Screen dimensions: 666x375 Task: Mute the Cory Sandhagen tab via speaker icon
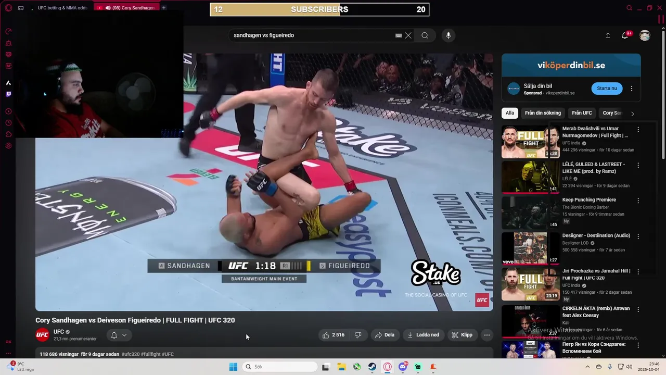(108, 8)
